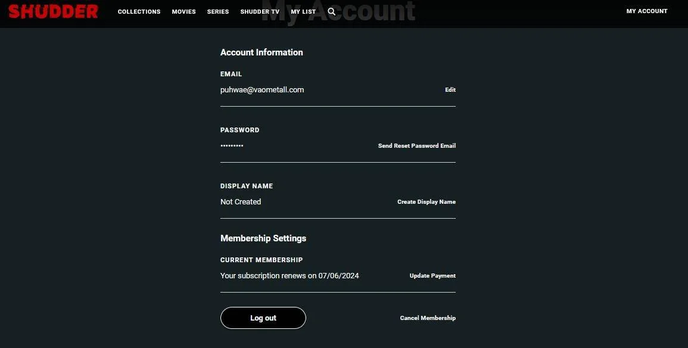Log out of the account

click(263, 318)
